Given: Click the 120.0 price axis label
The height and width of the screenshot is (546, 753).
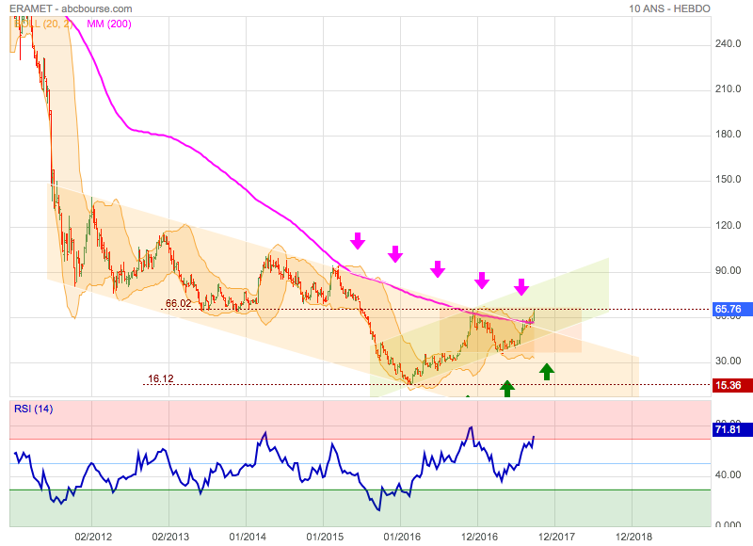Looking at the screenshot, I should coord(728,225).
